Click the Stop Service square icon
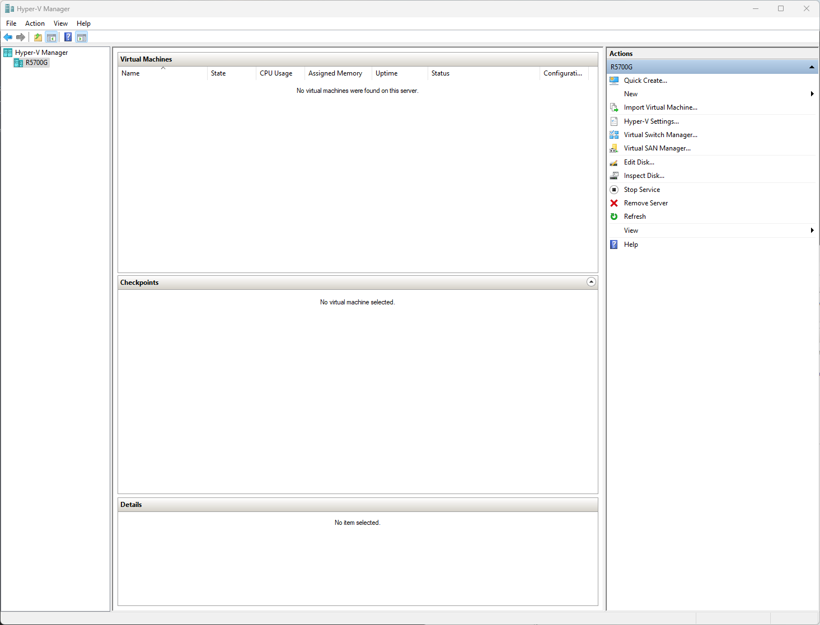820x625 pixels. (614, 190)
